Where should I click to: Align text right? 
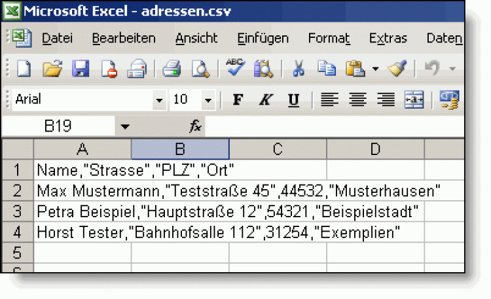pos(386,99)
